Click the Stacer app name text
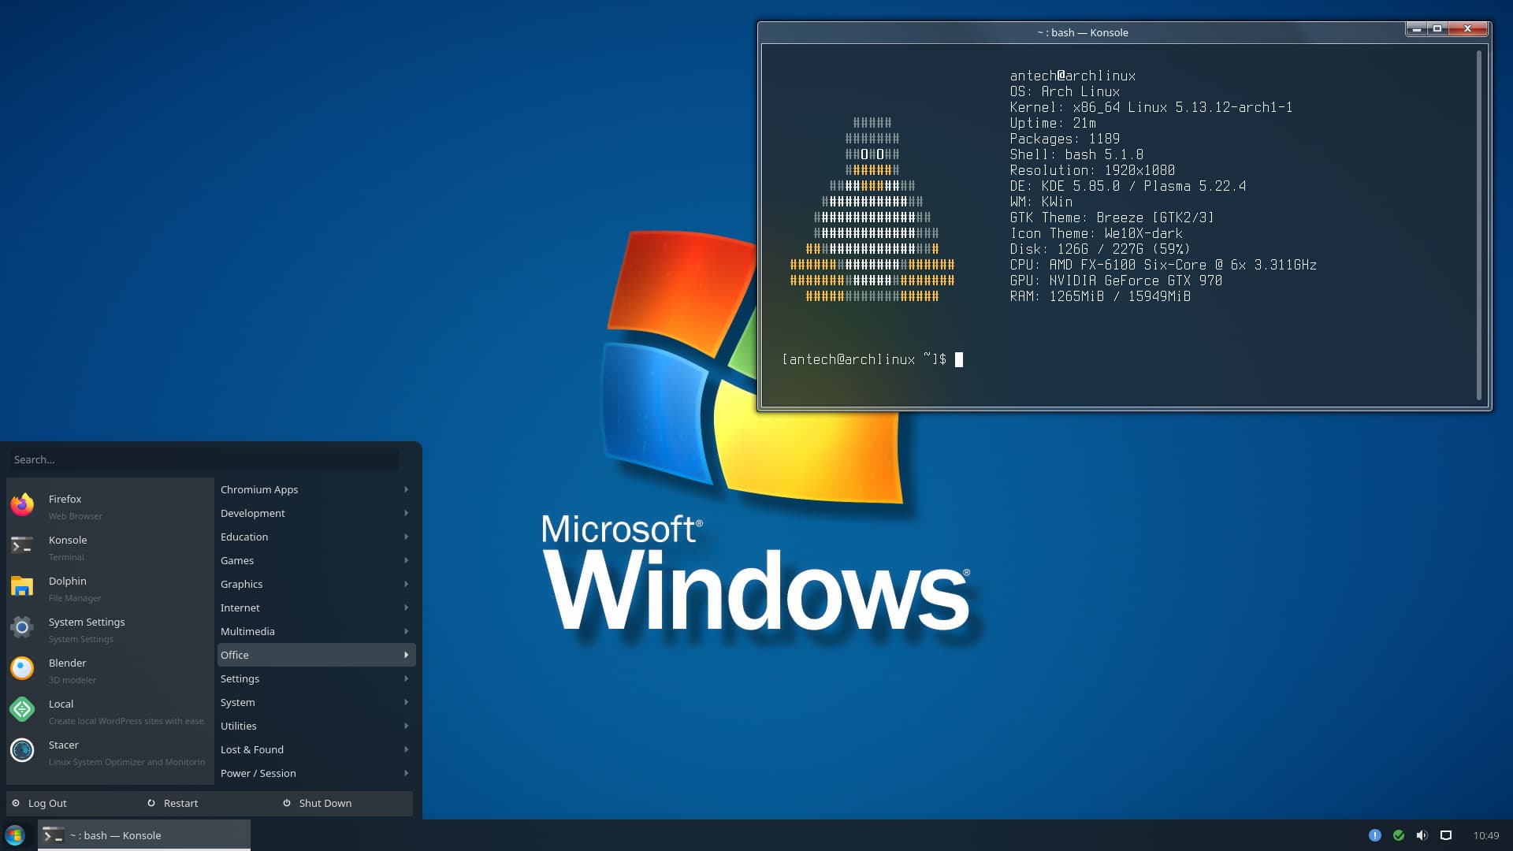Viewport: 1513px width, 851px height. click(x=64, y=745)
